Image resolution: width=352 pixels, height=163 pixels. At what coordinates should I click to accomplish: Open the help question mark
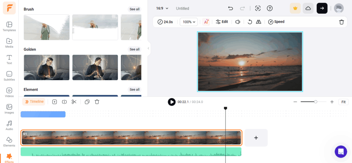point(269,8)
